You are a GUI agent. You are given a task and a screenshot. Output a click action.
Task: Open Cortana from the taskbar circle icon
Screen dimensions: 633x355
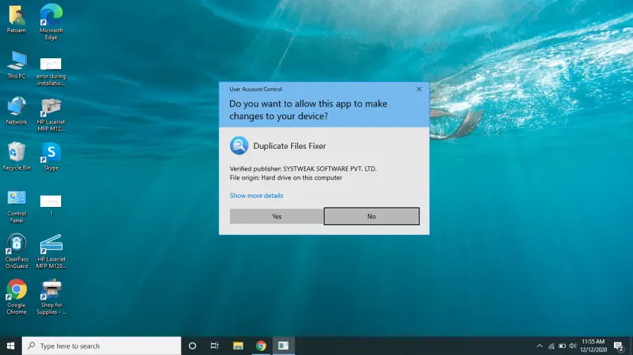(x=193, y=346)
